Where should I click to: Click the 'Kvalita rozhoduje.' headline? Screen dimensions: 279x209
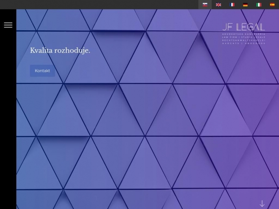[x=60, y=51]
